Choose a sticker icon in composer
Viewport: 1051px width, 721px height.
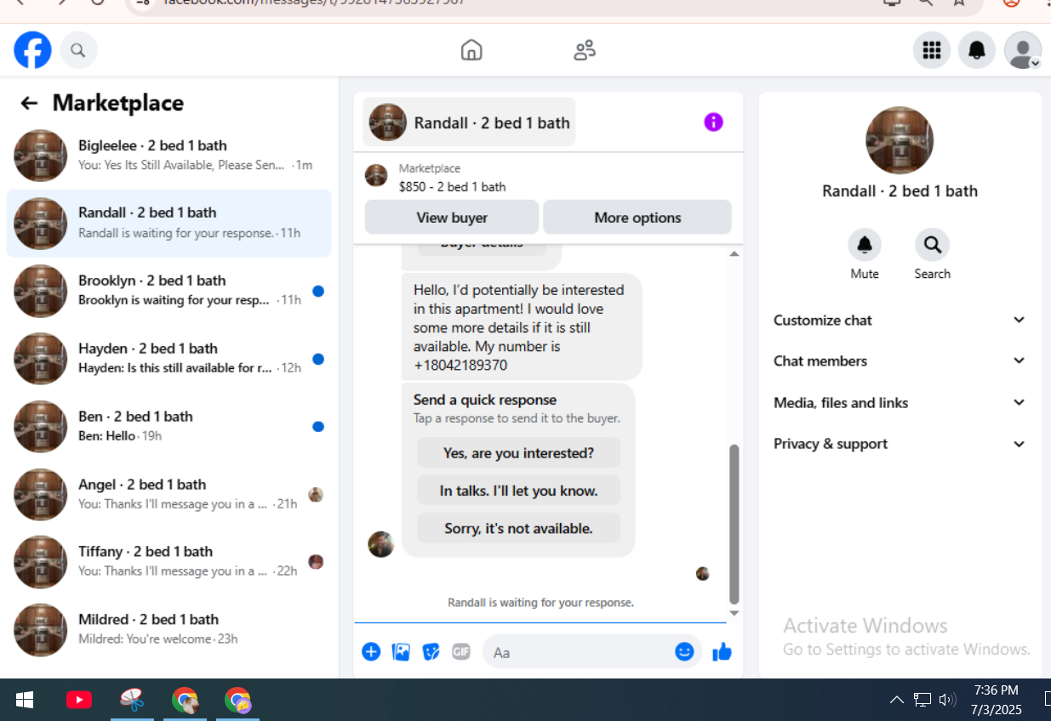coord(431,652)
